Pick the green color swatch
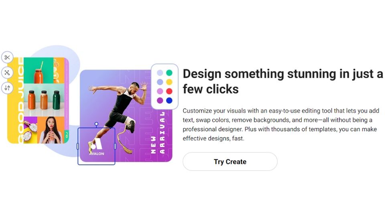Screen dimensions: 385x216 169,73
